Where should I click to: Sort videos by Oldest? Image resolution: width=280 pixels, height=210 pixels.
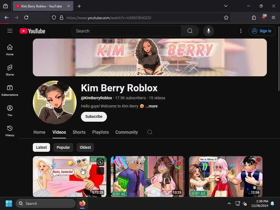tap(85, 147)
